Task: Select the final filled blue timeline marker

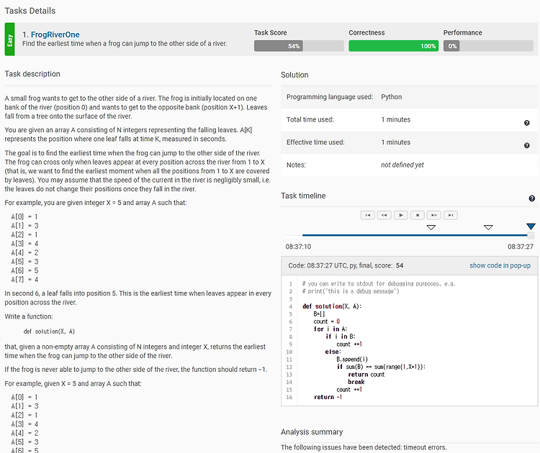Action: [531, 227]
